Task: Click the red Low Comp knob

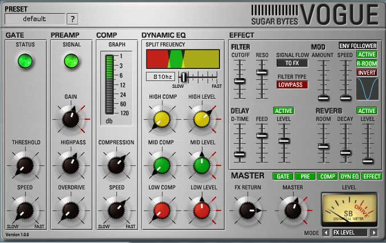Action: [x=161, y=209]
